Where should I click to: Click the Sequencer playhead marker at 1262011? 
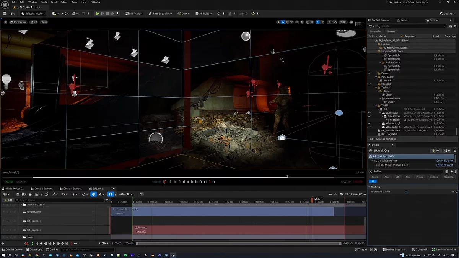coord(313,200)
